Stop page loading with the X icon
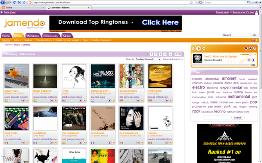Image resolution: width=262 pixels, height=163 pixels. pyautogui.click(x=19, y=2)
